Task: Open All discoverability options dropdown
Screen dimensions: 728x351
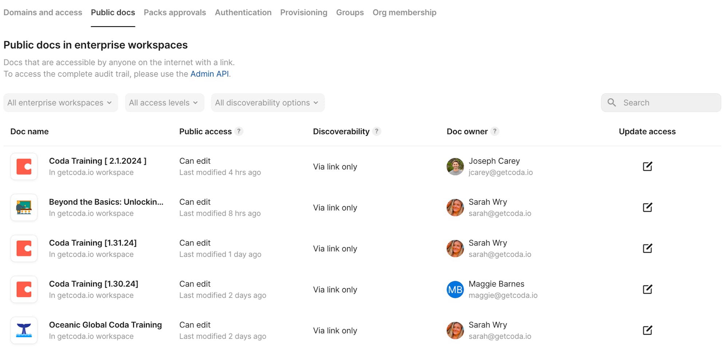Action: click(268, 103)
